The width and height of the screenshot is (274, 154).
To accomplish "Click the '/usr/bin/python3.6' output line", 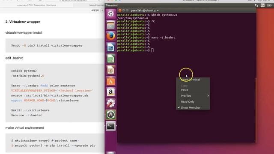I will coord(133,18).
